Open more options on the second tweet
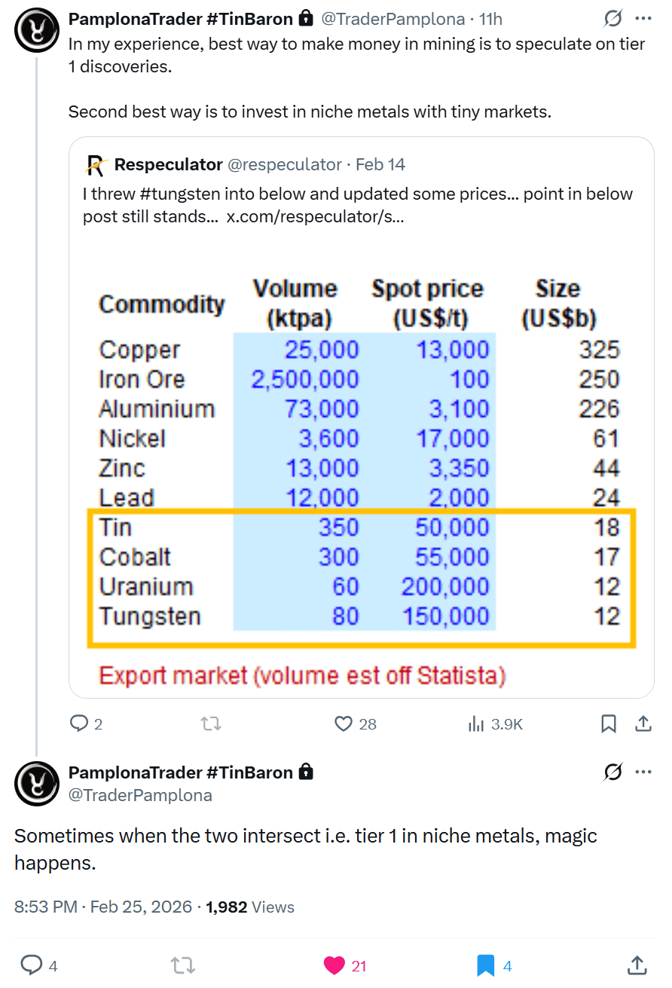Screen dimensions: 672x988 tap(643, 772)
